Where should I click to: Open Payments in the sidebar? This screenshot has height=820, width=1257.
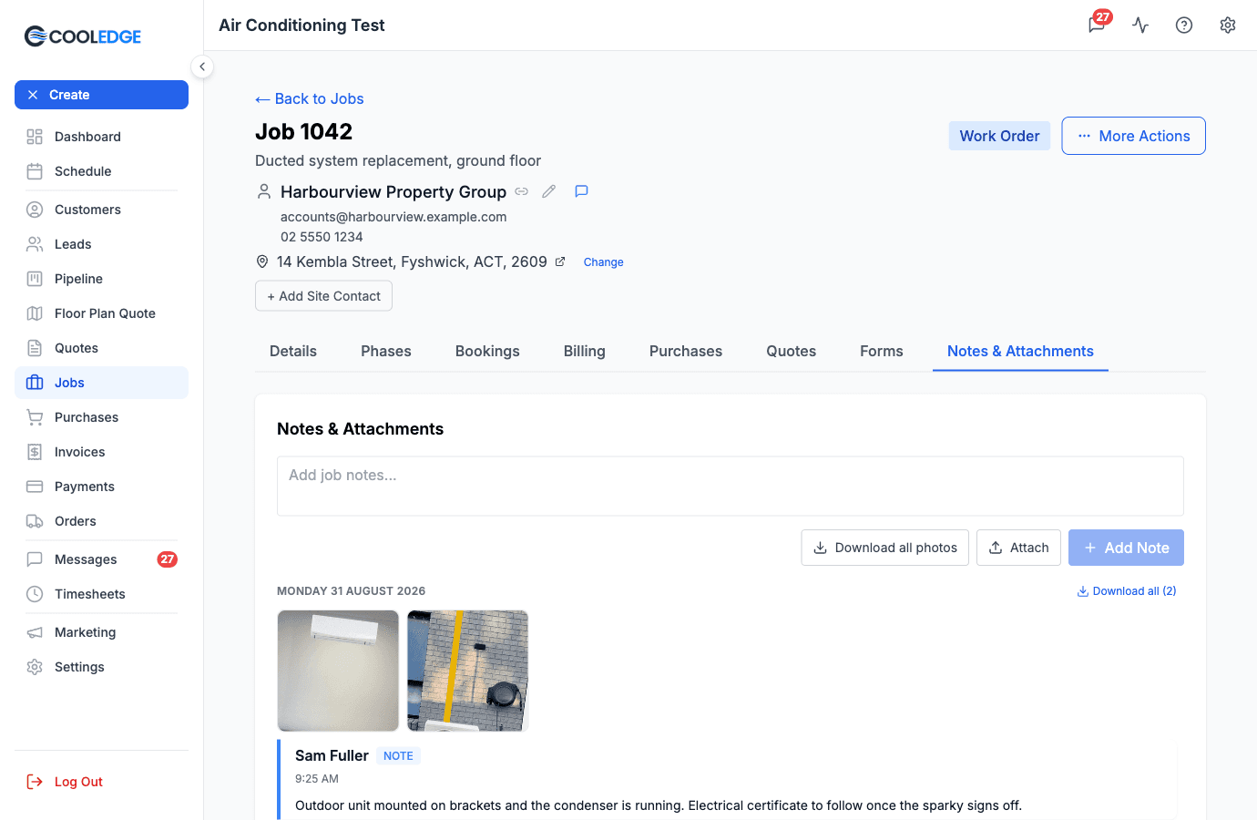(101, 487)
